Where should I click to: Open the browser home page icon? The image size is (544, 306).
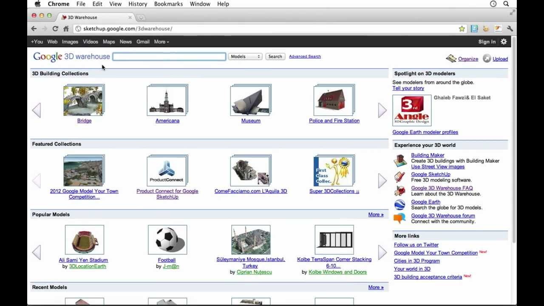(66, 28)
